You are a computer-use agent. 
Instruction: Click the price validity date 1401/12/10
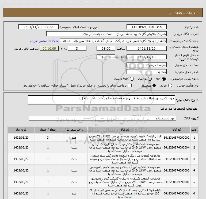pyautogui.click(x=146, y=57)
